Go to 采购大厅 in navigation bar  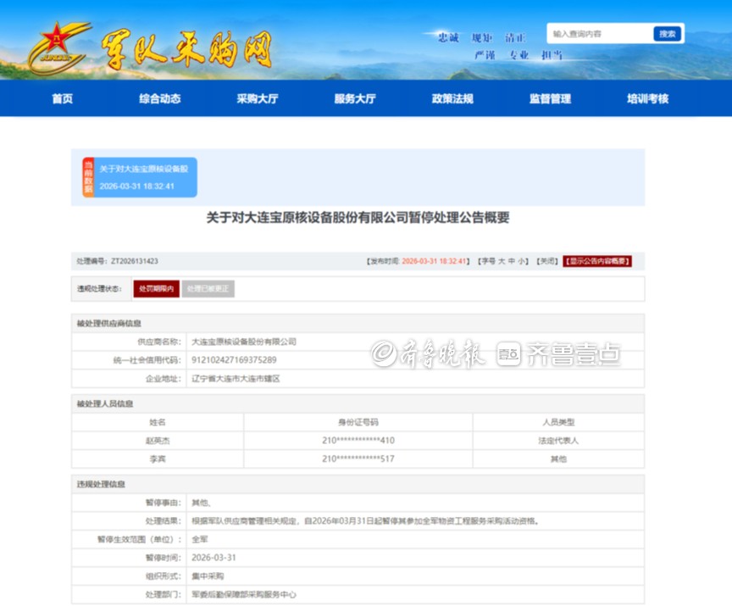[x=258, y=98]
